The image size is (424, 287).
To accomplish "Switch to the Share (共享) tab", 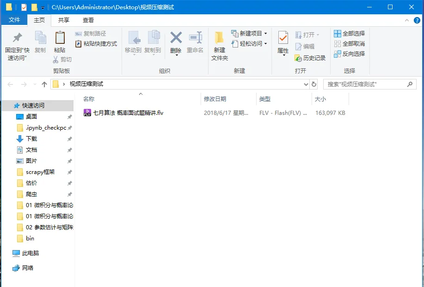I will tap(63, 20).
